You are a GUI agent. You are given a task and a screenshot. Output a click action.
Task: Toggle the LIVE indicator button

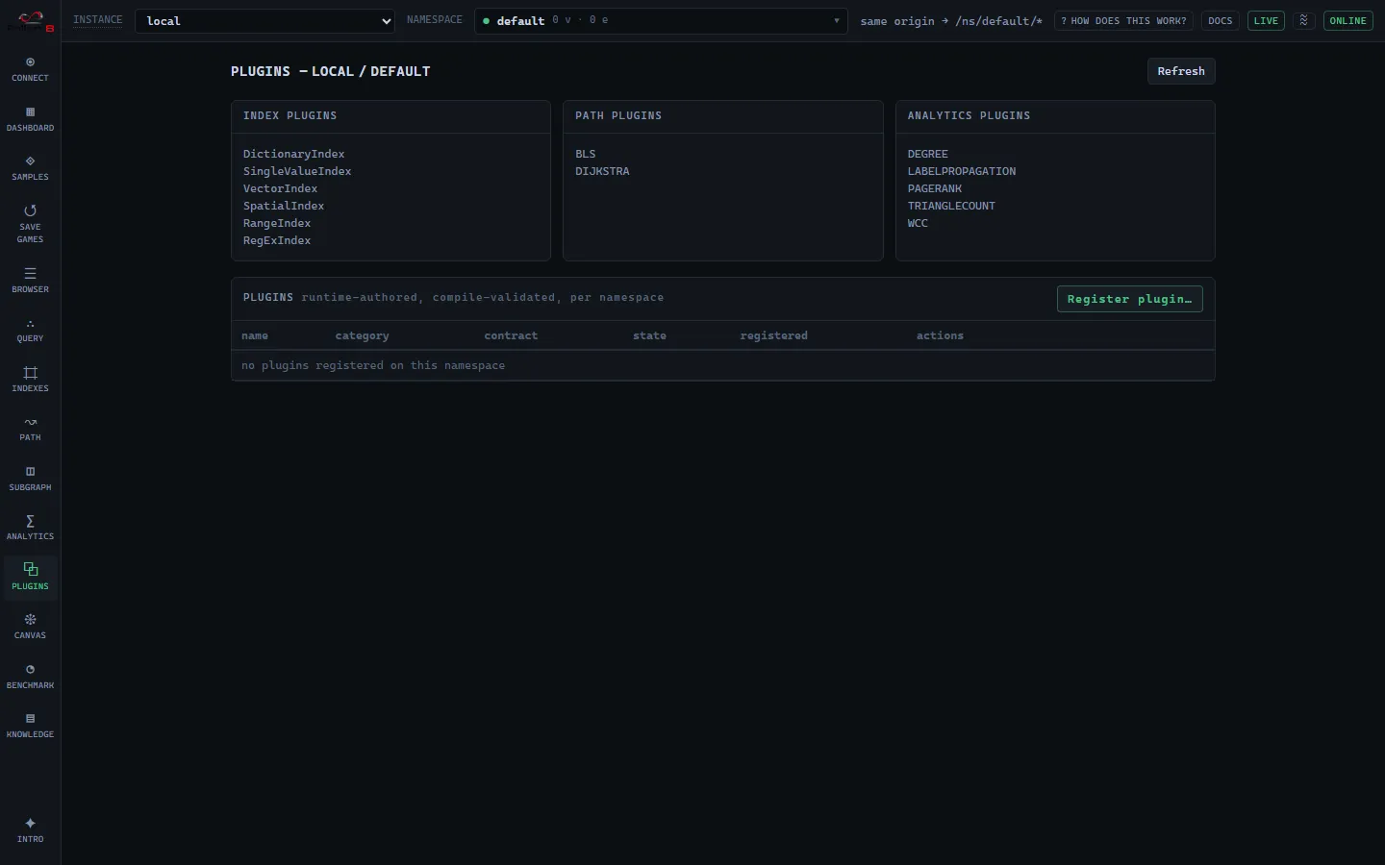pyautogui.click(x=1266, y=20)
